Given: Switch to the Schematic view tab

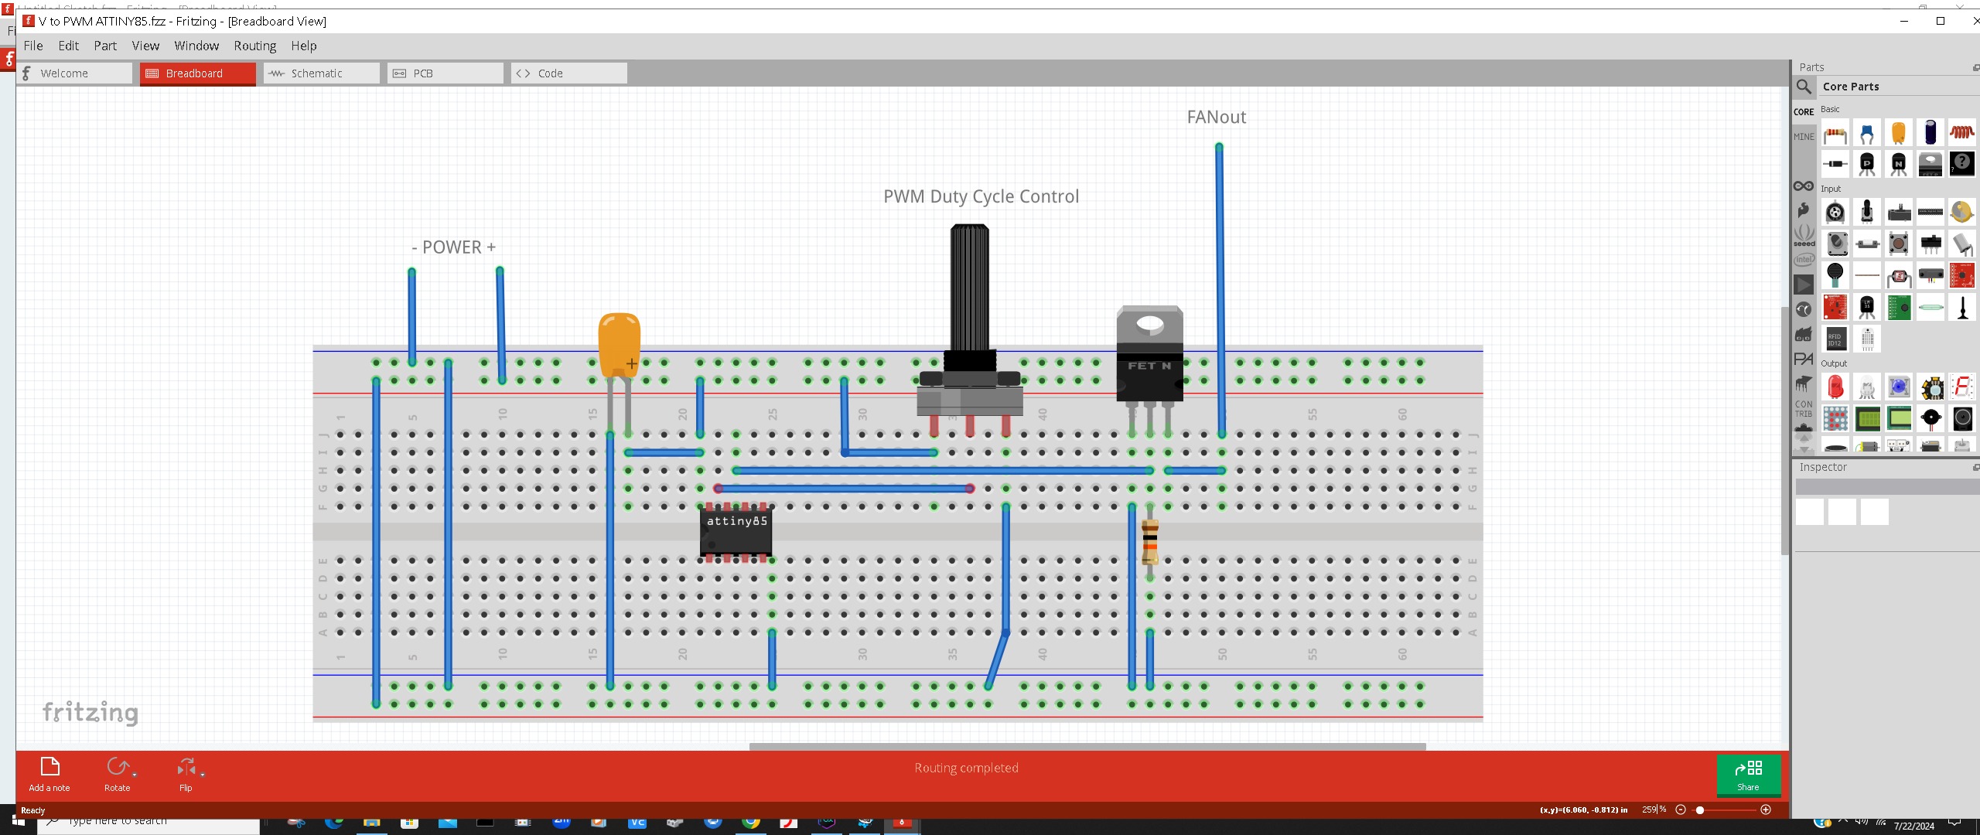Looking at the screenshot, I should 322,73.
